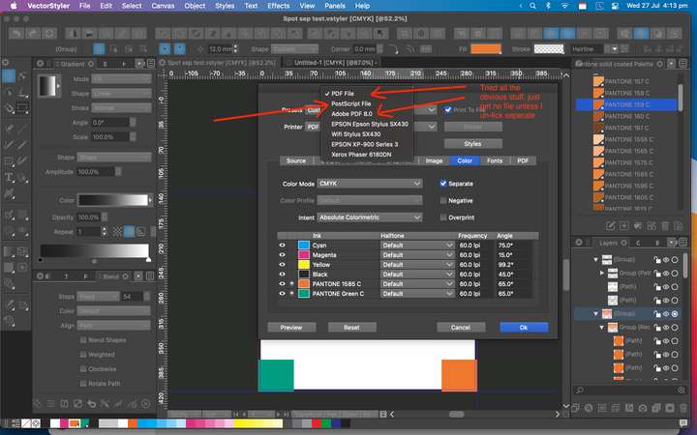
Task: Click the edit swatch icon under the Pantone palette
Action: [x=611, y=226]
